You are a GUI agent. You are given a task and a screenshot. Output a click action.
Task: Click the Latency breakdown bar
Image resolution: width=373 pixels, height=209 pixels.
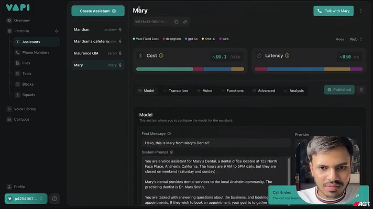309,69
